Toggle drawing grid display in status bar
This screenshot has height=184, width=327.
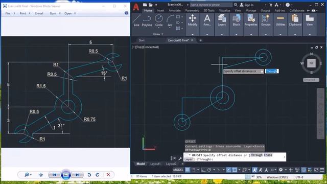(x=188, y=170)
